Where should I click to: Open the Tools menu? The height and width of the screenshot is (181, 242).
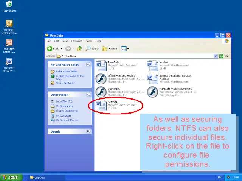point(89,41)
